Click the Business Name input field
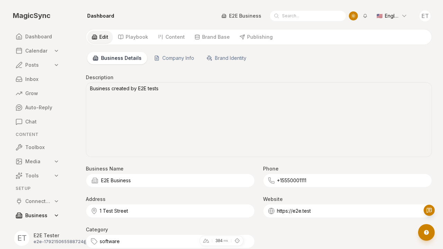 (170, 181)
